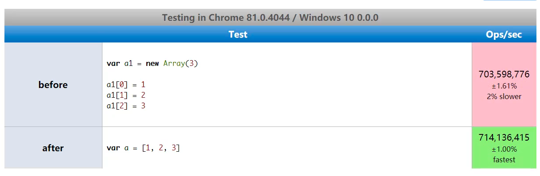Click the ±1.00% margin of error

(504, 149)
